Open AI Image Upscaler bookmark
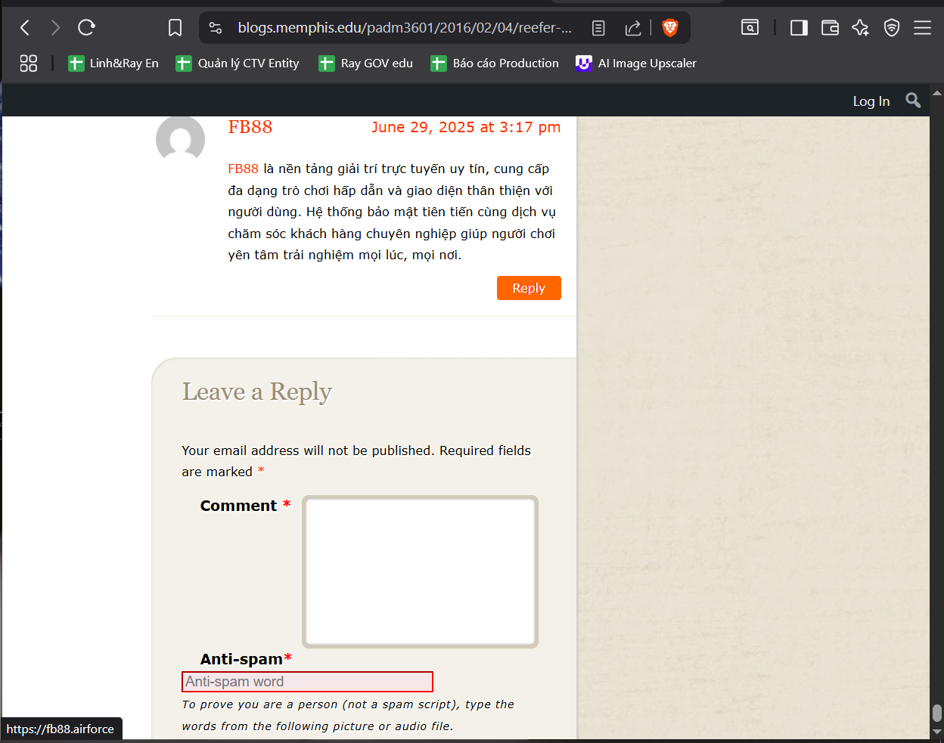This screenshot has height=743, width=944. (x=636, y=63)
